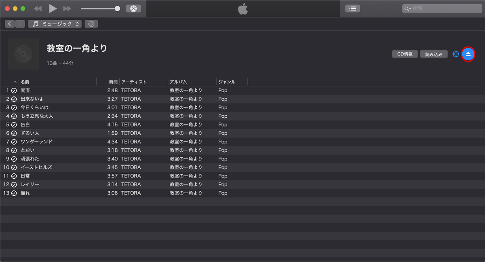
Task: Click the rewind previous track button
Action: pos(38,8)
